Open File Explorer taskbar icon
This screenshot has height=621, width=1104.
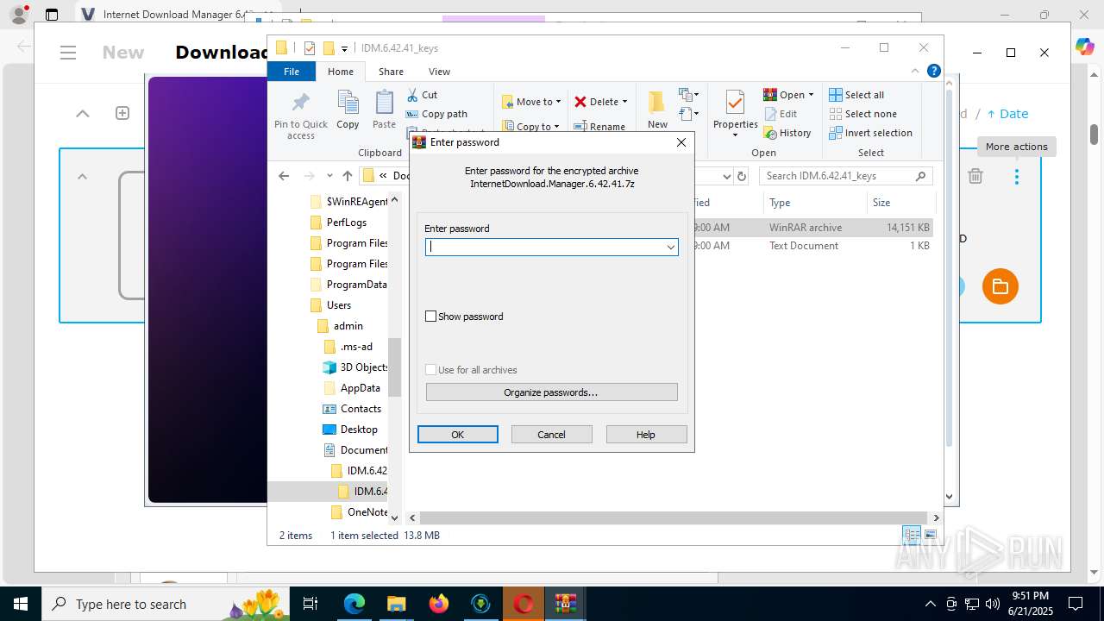pyautogui.click(x=396, y=604)
